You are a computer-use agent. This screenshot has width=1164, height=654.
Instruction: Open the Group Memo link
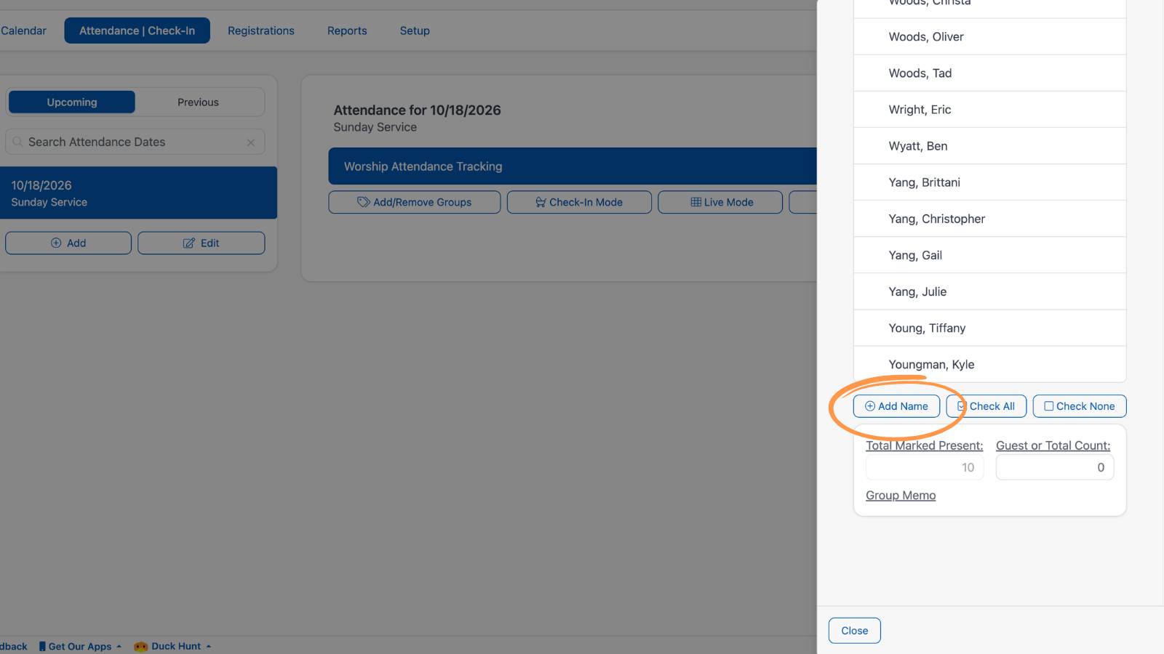coord(901,496)
